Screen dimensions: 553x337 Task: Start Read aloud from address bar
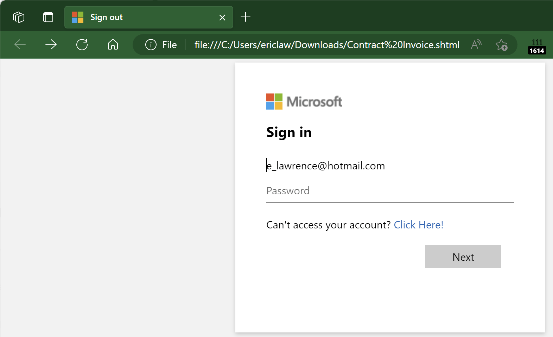pos(476,45)
